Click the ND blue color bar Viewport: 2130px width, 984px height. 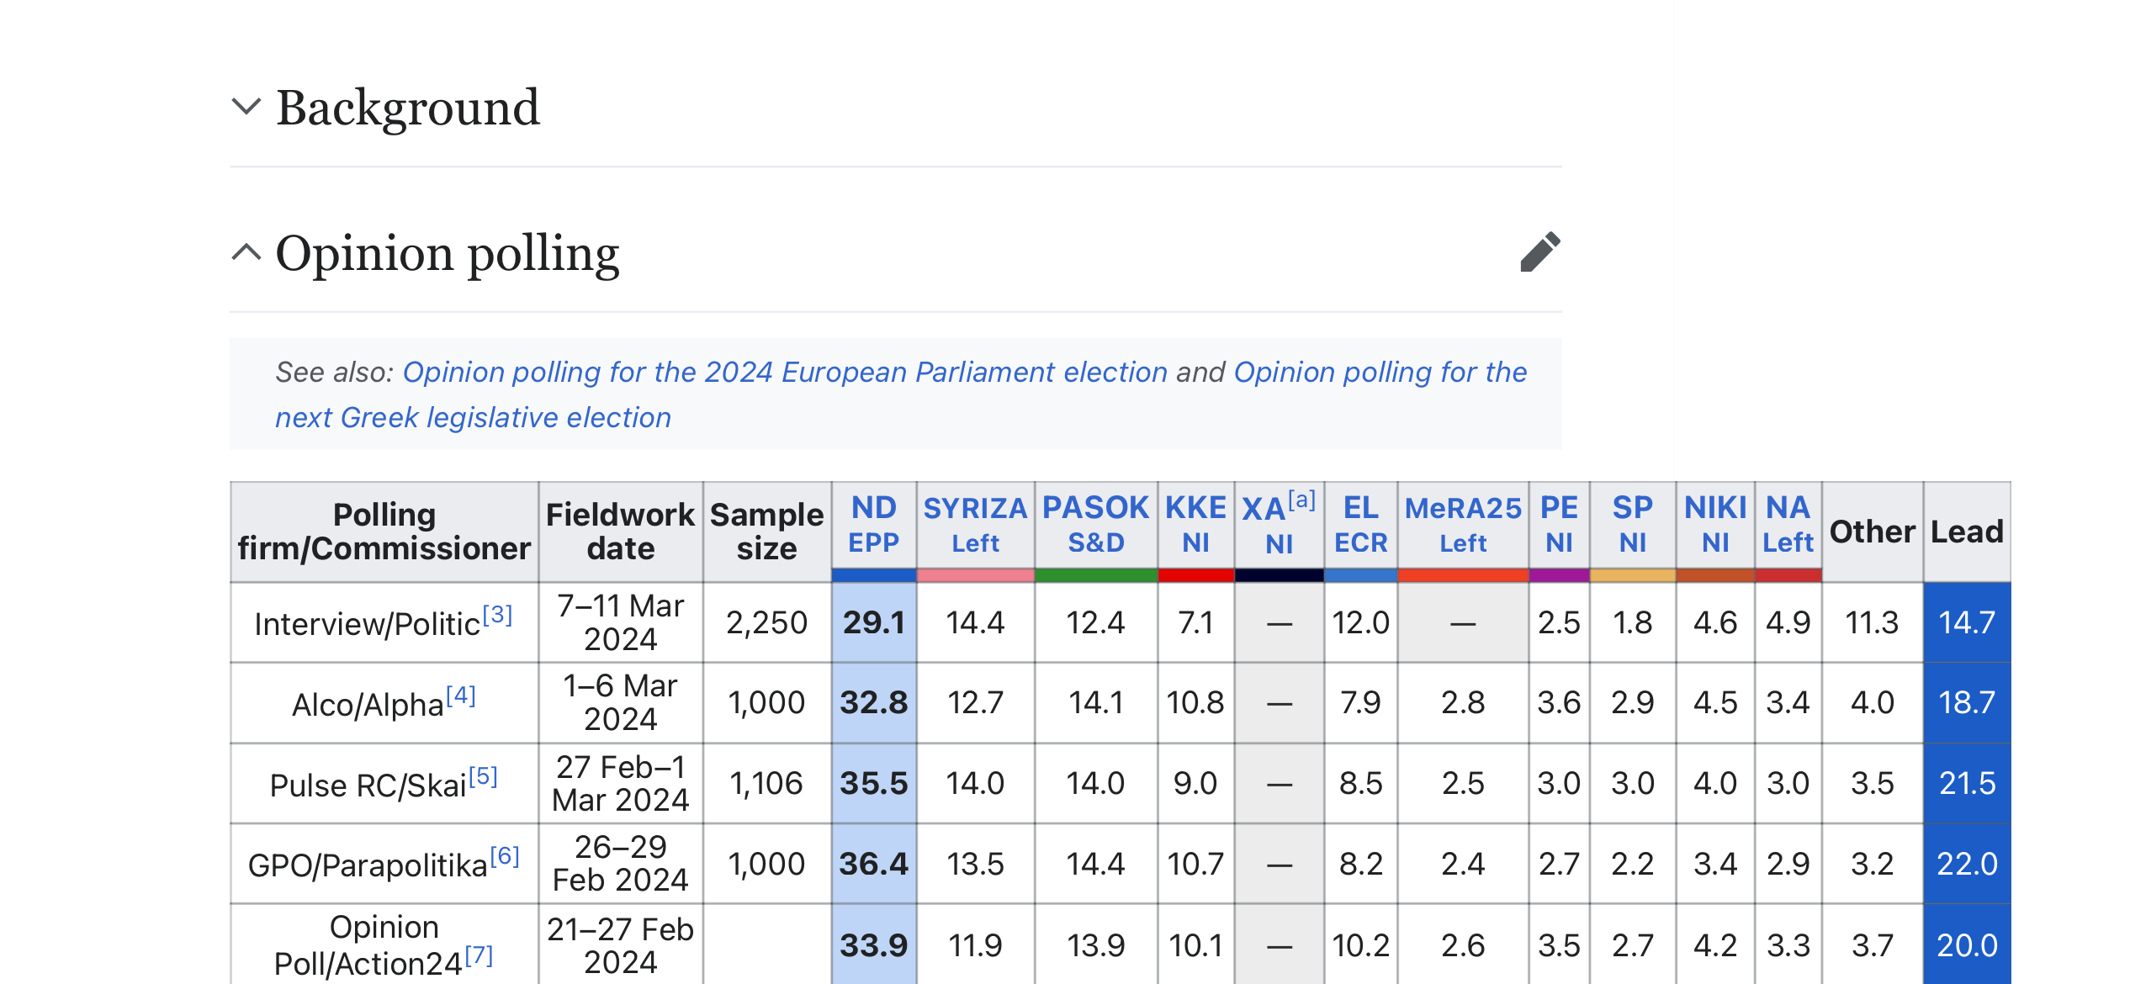873,575
